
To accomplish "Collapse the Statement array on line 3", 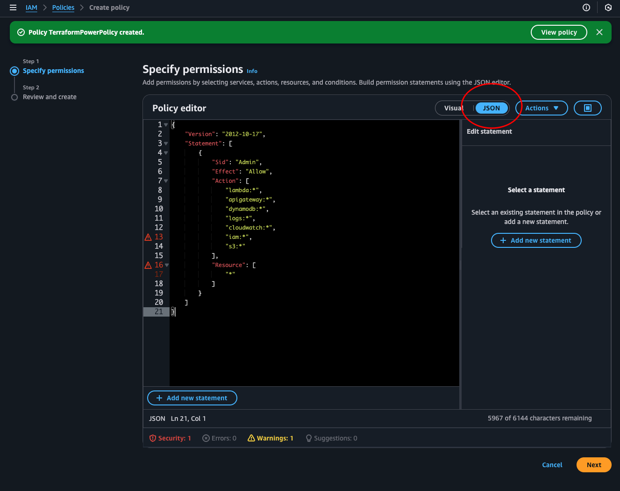I will click(166, 144).
